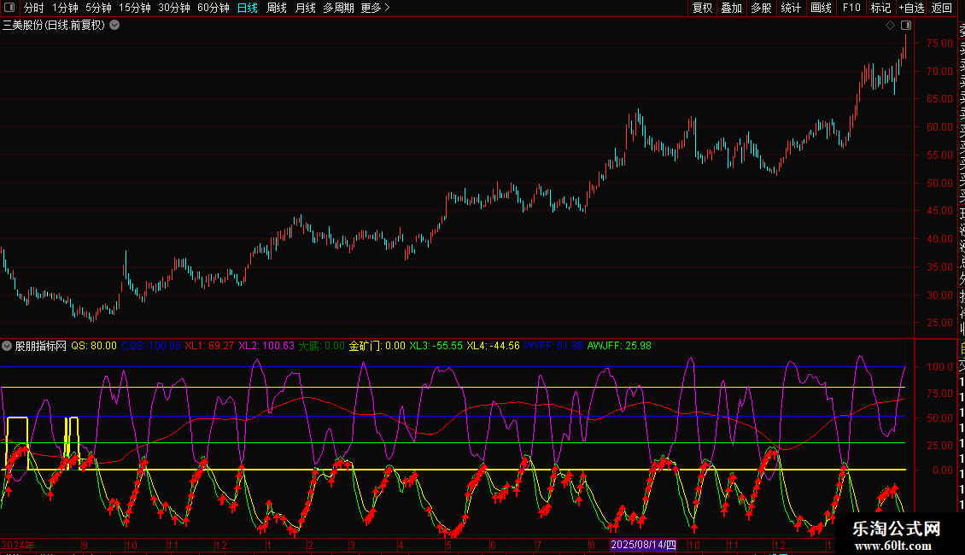This screenshot has width=965, height=555.
Task: Click the 复权 button
Action: click(702, 8)
